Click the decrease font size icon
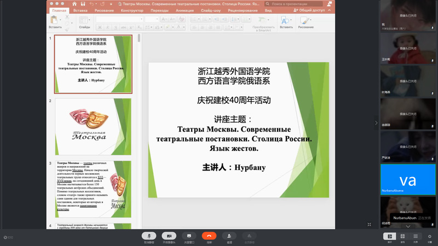This screenshot has height=246, width=438. point(172,19)
